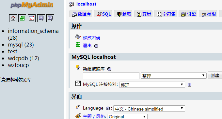The width and height of the screenshot is (222, 119).
Task: Open theme dropdown showing Original
Action: [127, 117]
